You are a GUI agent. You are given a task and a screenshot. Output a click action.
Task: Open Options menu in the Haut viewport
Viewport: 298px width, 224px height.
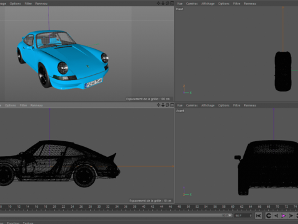tap(223, 4)
